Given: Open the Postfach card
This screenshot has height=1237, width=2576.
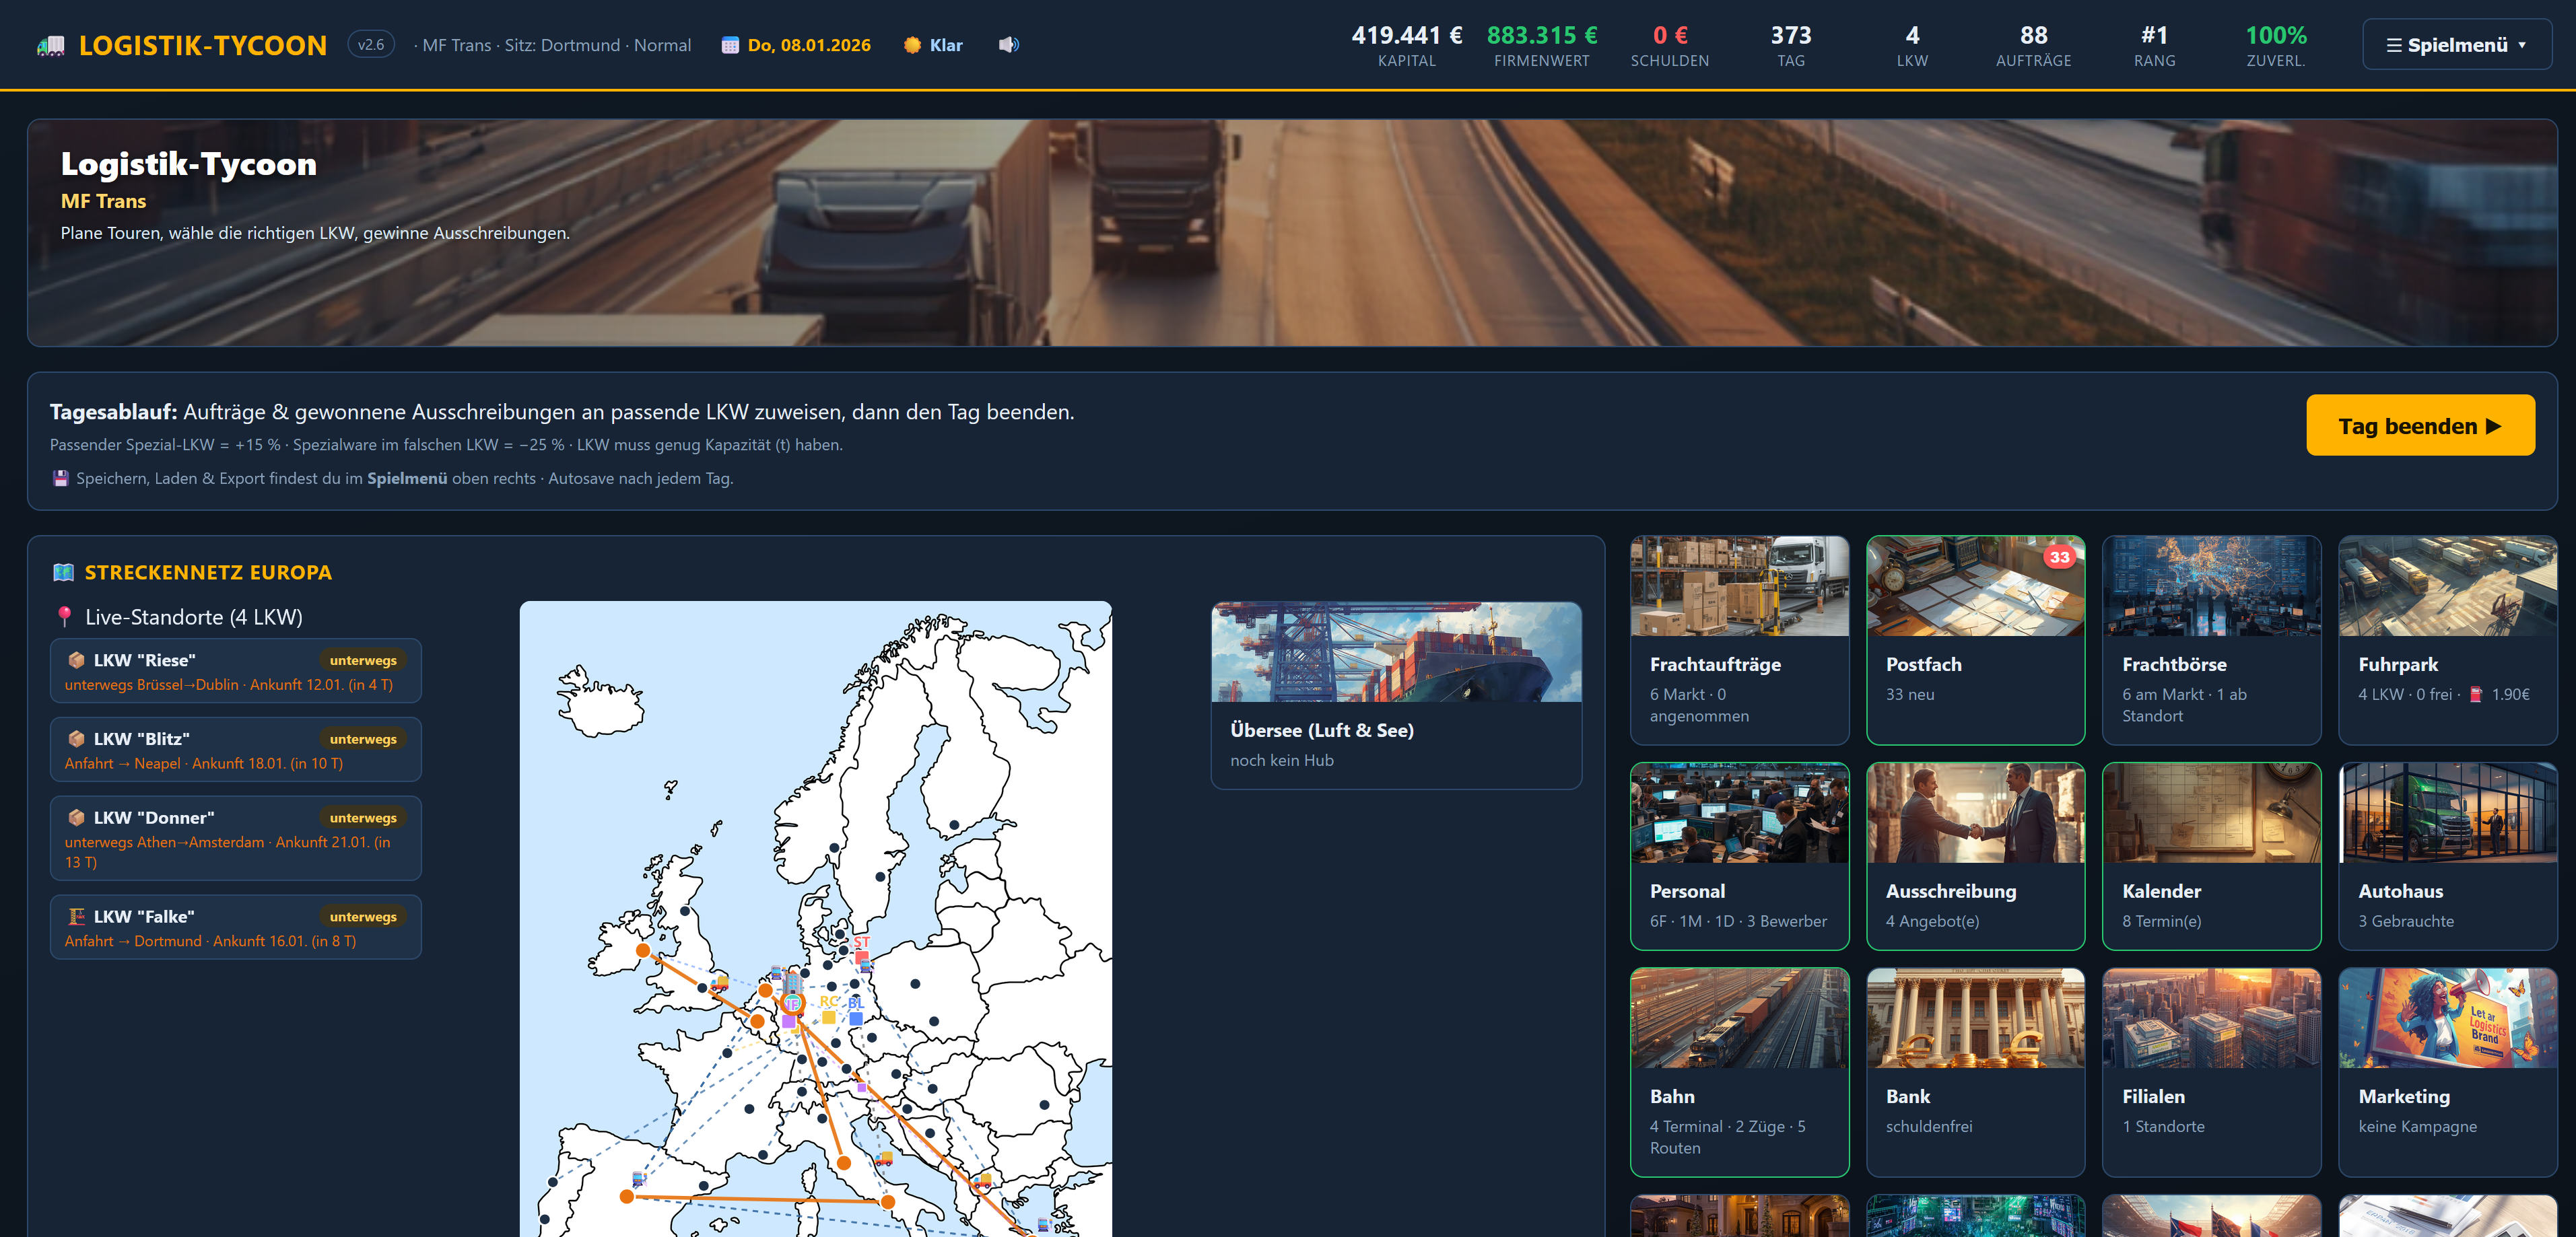Looking at the screenshot, I should [x=1975, y=639].
